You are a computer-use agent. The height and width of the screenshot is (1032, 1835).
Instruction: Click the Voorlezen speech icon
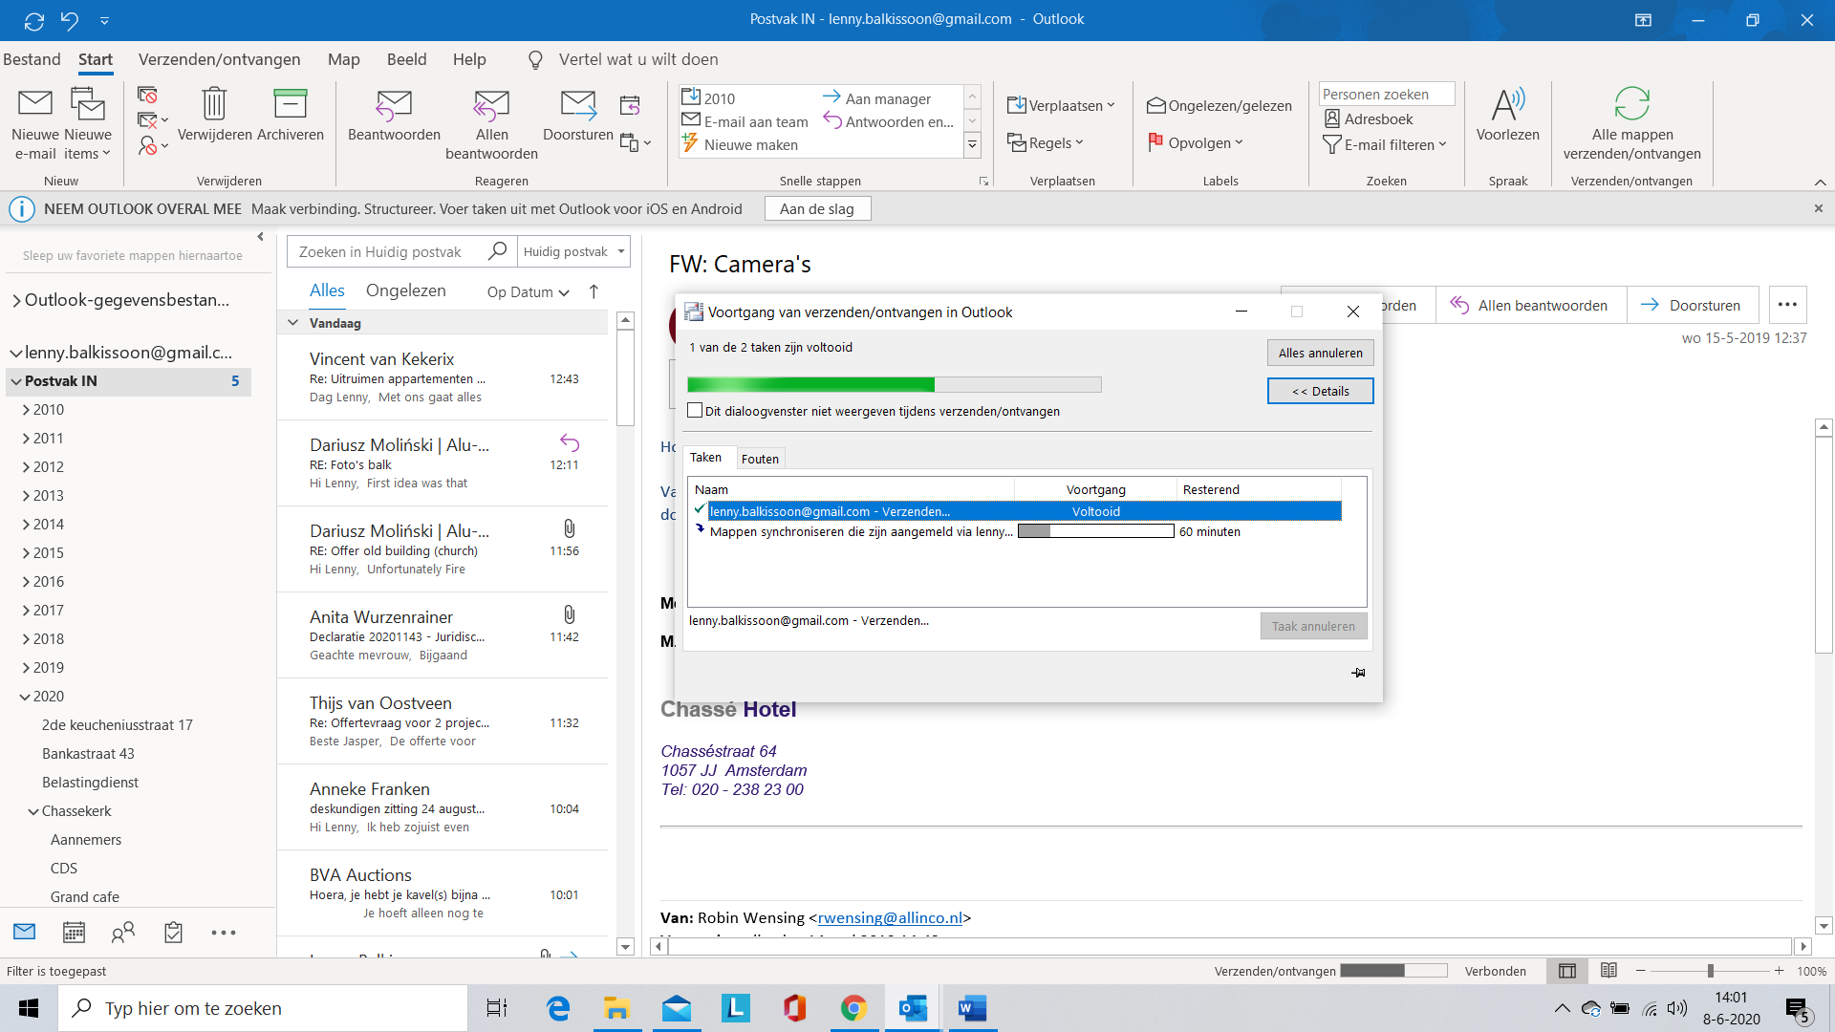1507,103
